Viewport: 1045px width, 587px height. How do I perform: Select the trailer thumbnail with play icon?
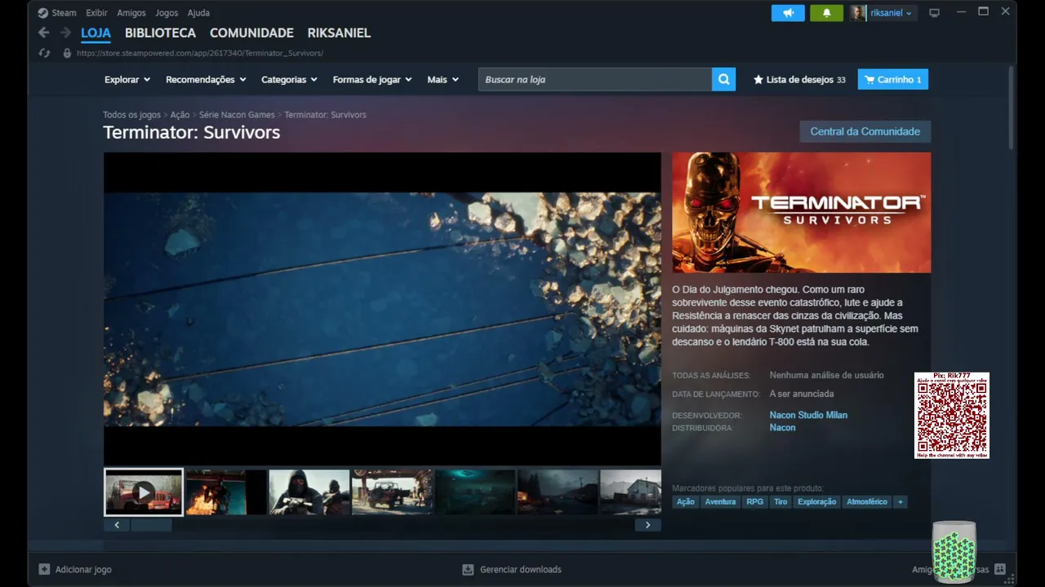tap(144, 492)
